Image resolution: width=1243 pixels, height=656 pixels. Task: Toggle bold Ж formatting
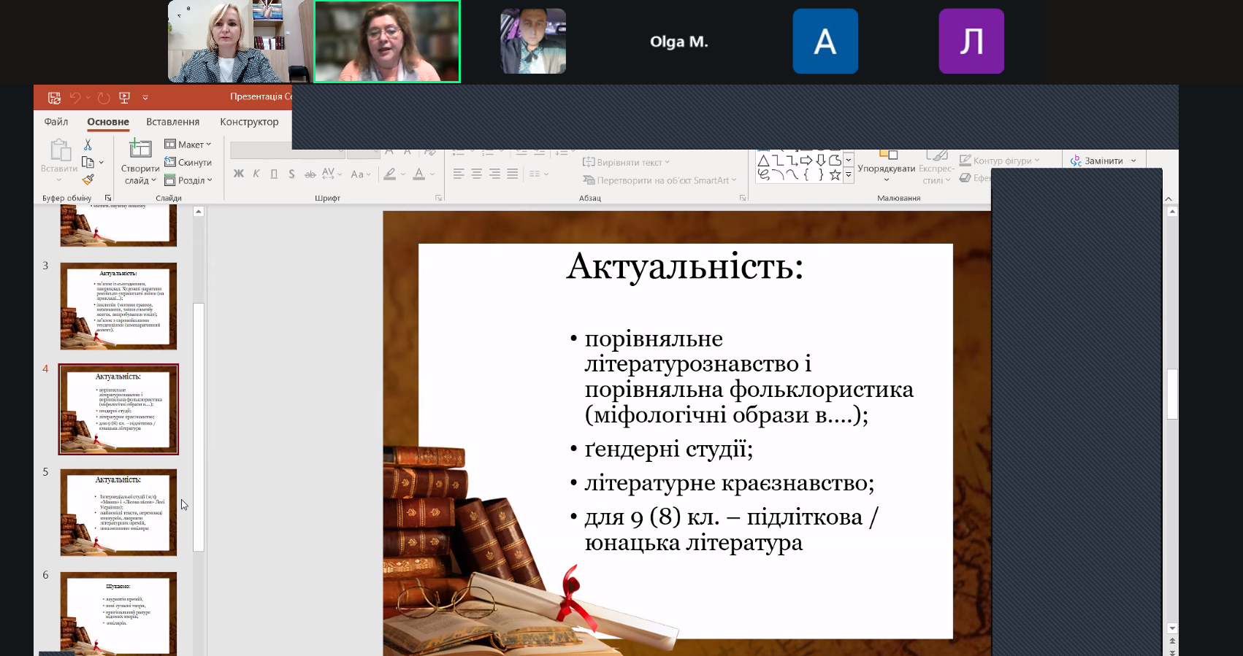click(x=238, y=174)
